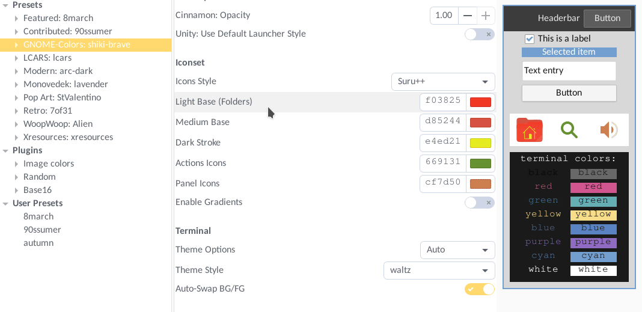642x312 pixels.
Task: Enable the Gradients switch
Action: (x=480, y=203)
